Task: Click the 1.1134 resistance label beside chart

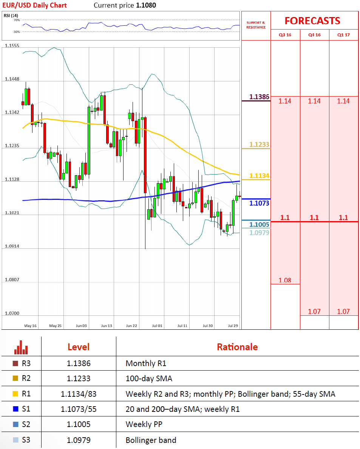Action: pyautogui.click(x=259, y=176)
